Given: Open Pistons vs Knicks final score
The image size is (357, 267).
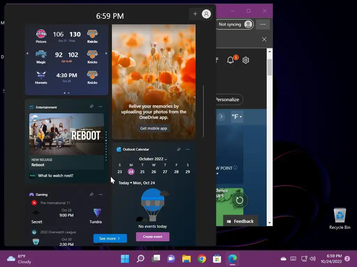Looking at the screenshot, I should (x=67, y=36).
